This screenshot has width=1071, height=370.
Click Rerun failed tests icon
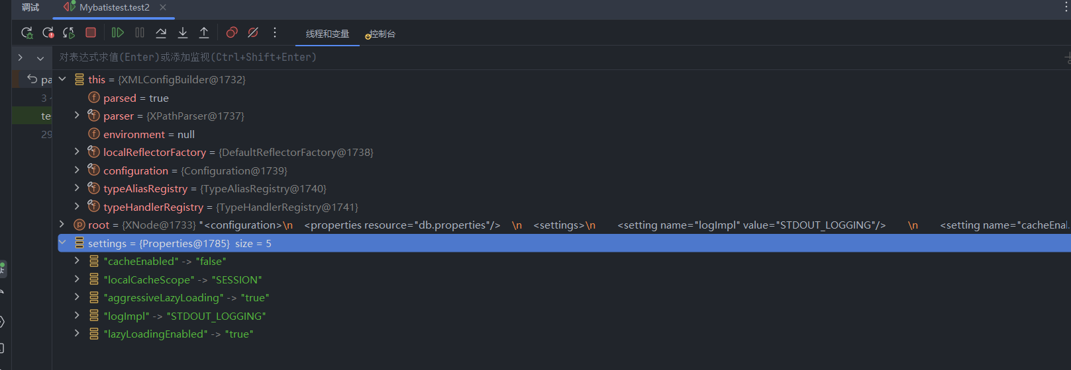point(48,32)
